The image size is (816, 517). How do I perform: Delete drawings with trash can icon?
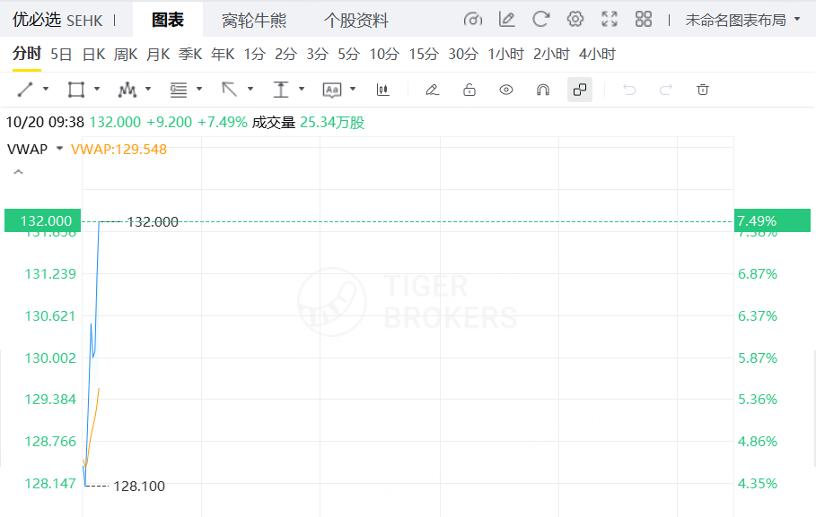pyautogui.click(x=703, y=90)
